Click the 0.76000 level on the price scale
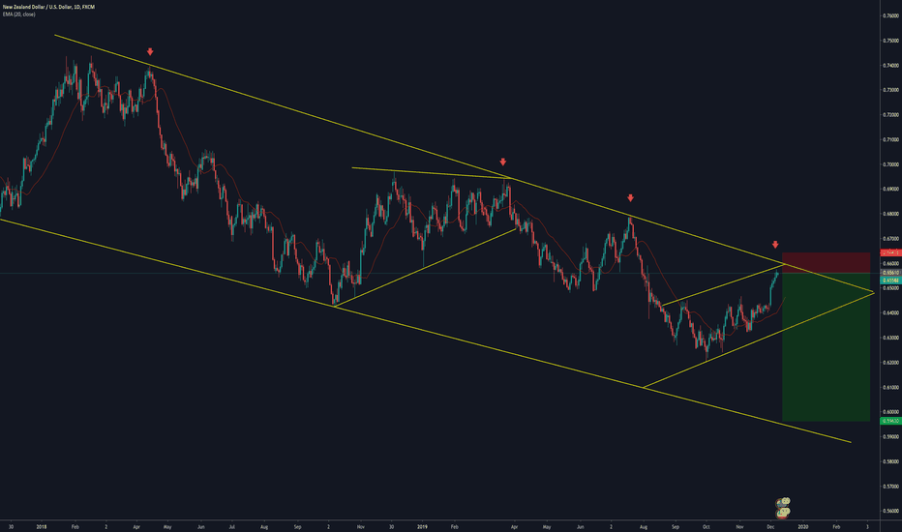This screenshot has height=532, width=902. pyautogui.click(x=889, y=15)
